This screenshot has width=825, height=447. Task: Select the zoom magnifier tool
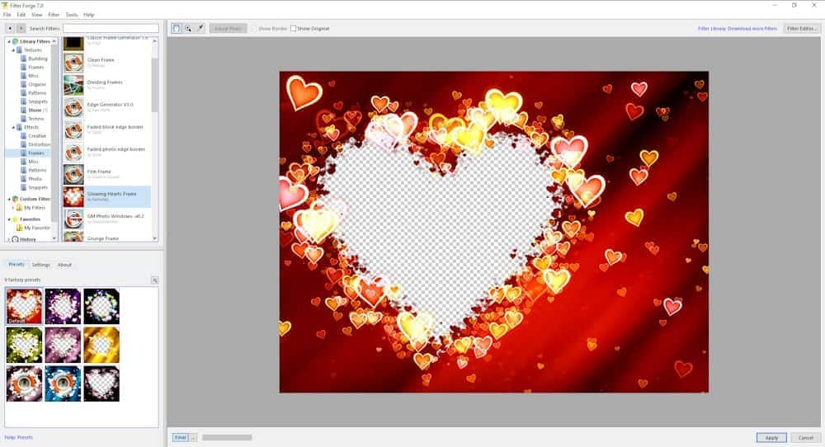pyautogui.click(x=188, y=28)
